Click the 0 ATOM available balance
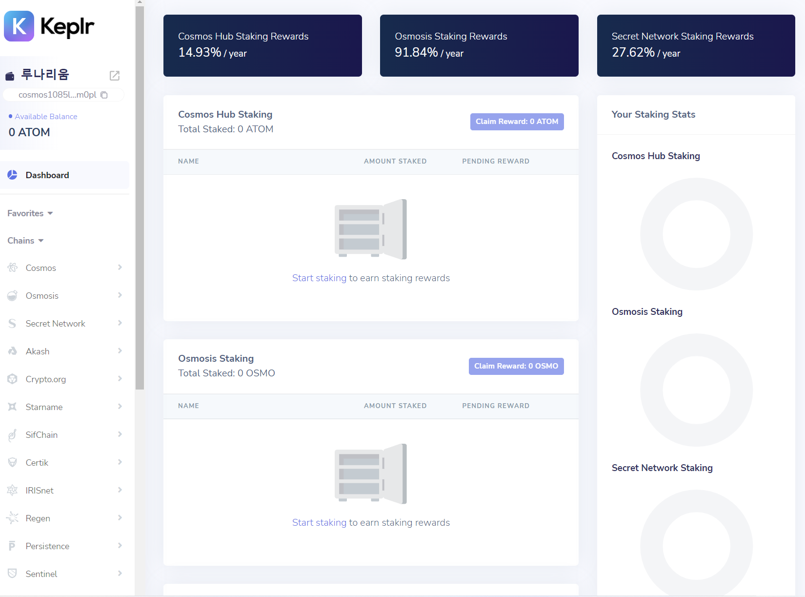 click(29, 132)
